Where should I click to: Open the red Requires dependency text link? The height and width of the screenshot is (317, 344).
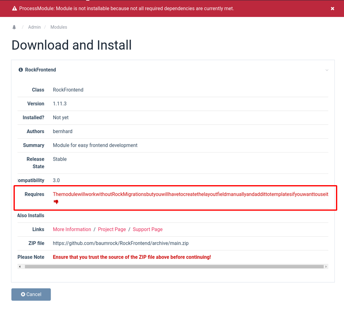pyautogui.click(x=190, y=194)
